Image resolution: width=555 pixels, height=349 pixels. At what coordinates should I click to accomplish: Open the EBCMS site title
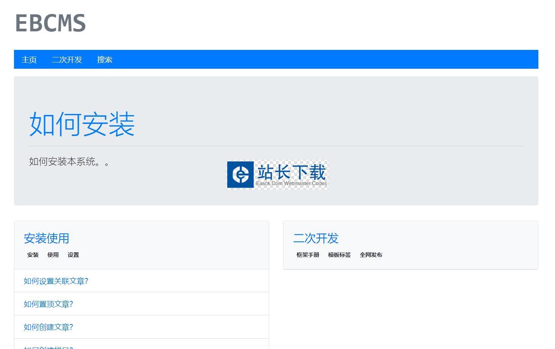pyautogui.click(x=50, y=23)
